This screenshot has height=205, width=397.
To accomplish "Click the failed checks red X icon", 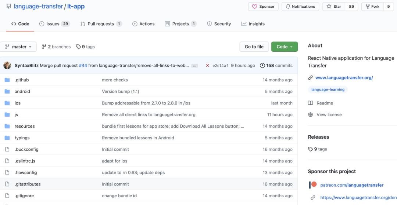I will (207, 66).
